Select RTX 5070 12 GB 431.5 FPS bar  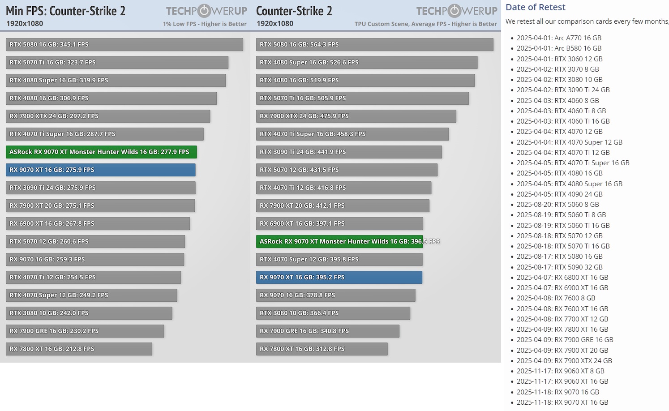click(x=347, y=170)
